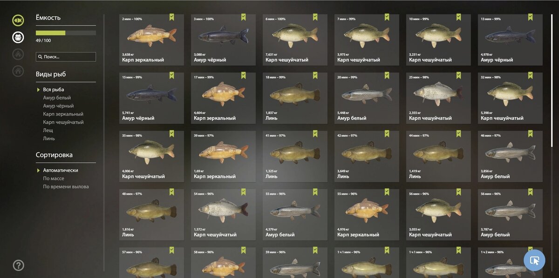The width and height of the screenshot is (559, 278).
Task: Filter by Амур белый species
Action: pyautogui.click(x=57, y=98)
